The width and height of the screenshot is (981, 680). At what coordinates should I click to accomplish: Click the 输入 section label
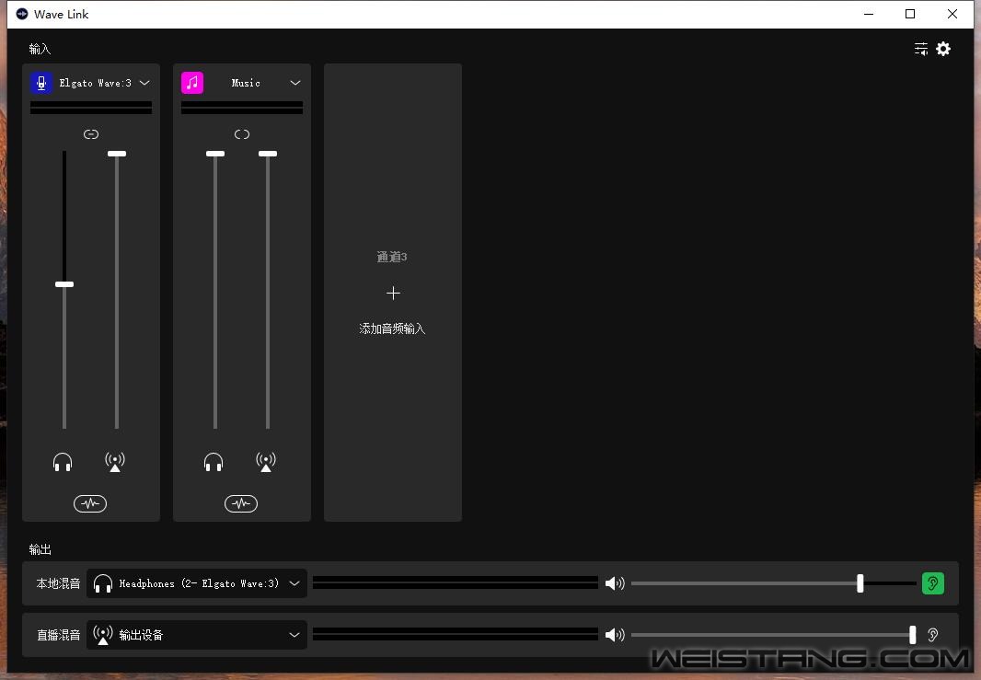pyautogui.click(x=40, y=49)
